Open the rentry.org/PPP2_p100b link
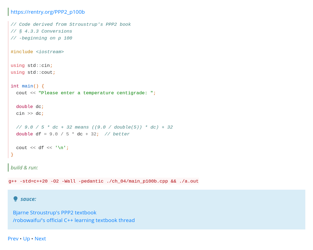The width and height of the screenshot is (313, 250). point(48,12)
